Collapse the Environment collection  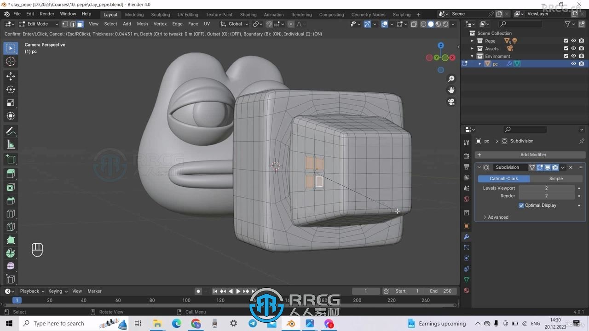[x=472, y=56]
